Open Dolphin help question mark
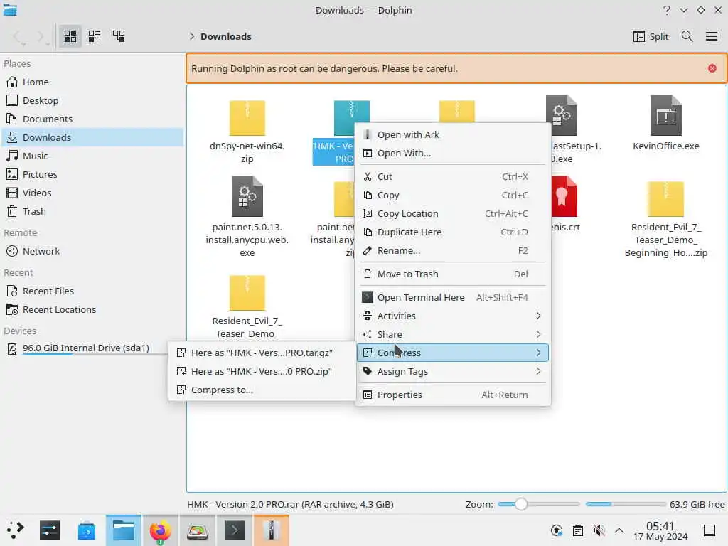The image size is (728, 546). click(667, 10)
